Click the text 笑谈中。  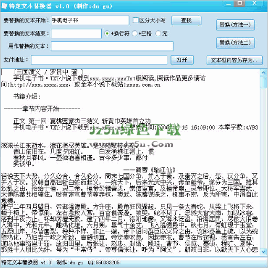(24, 164)
